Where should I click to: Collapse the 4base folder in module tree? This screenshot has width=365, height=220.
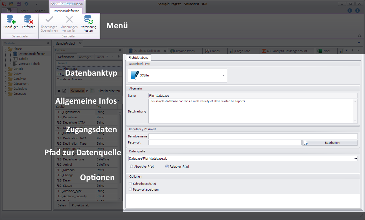[x=5, y=49]
